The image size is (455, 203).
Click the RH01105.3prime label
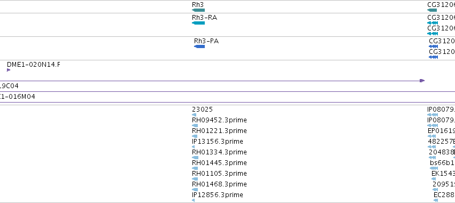coord(219,174)
